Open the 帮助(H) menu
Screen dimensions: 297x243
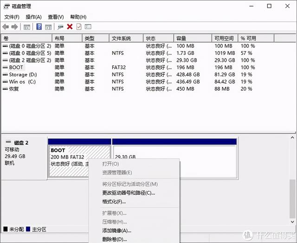[x=78, y=17]
